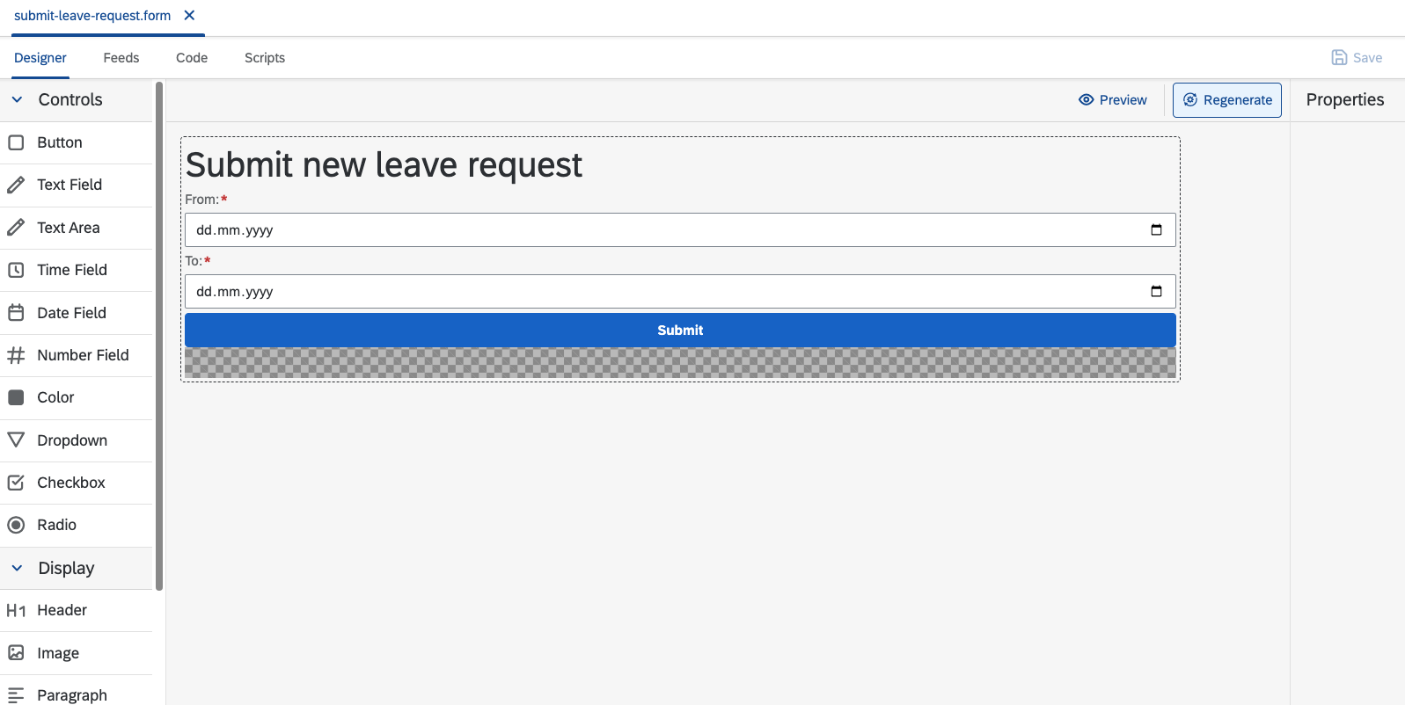The width and height of the screenshot is (1405, 705).
Task: Click the Preview eye button
Action: click(1113, 100)
